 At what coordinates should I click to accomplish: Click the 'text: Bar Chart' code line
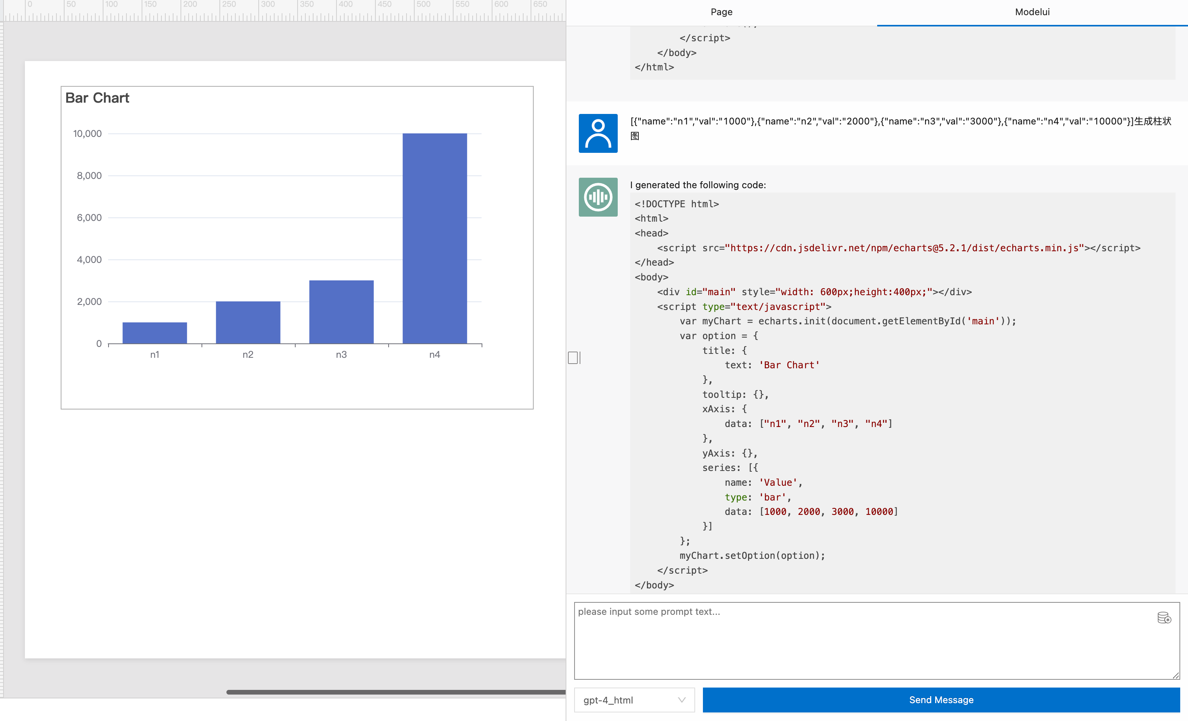(772, 365)
